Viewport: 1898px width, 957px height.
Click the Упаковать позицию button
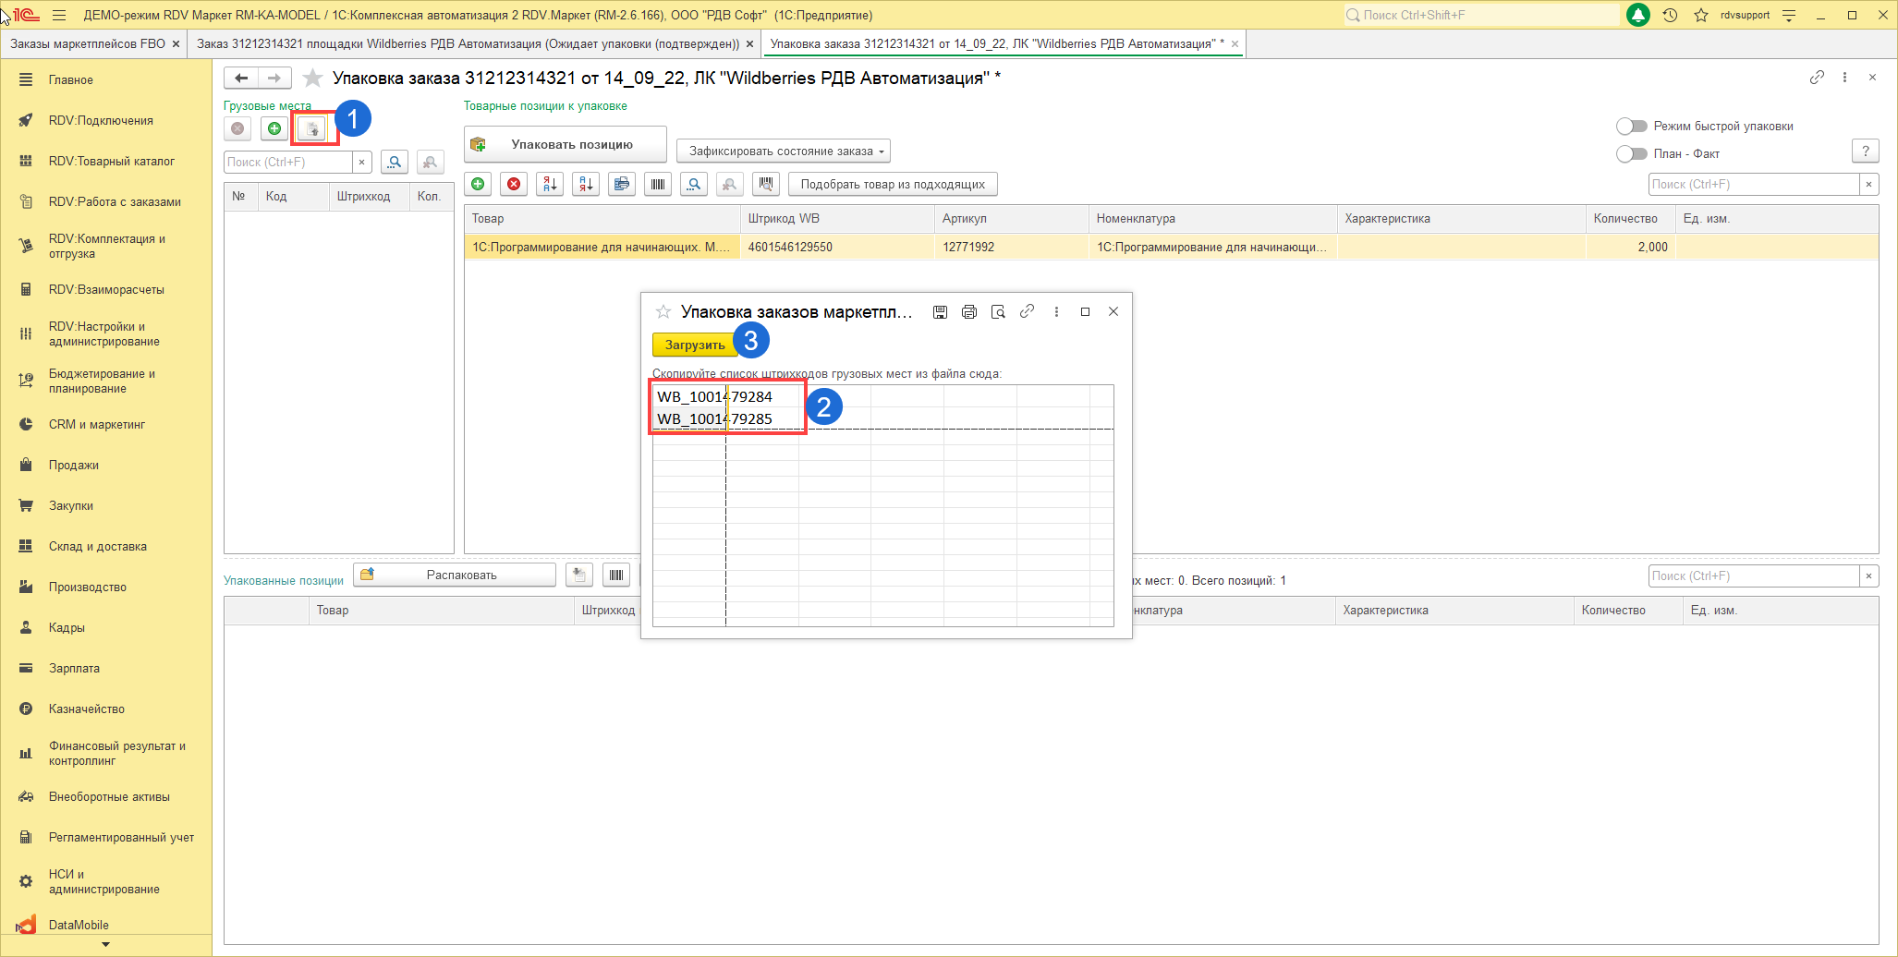pyautogui.click(x=566, y=145)
